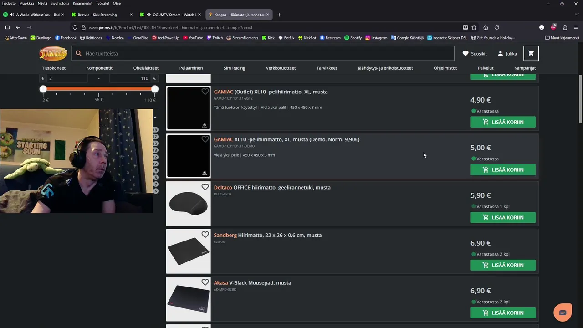
Task: Favorite the Akasa V-Black Mousepad heart
Action: tap(205, 282)
